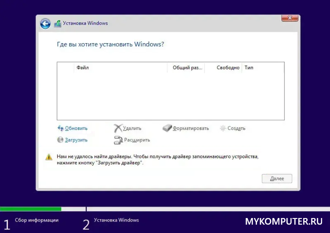This screenshot has height=233, width=330.
Task: Click the heading Где вы хотите установить Windows?
Action: click(110, 44)
